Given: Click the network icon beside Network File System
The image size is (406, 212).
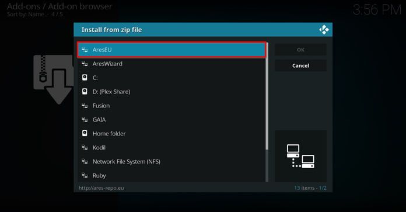Looking at the screenshot, I should [85, 161].
